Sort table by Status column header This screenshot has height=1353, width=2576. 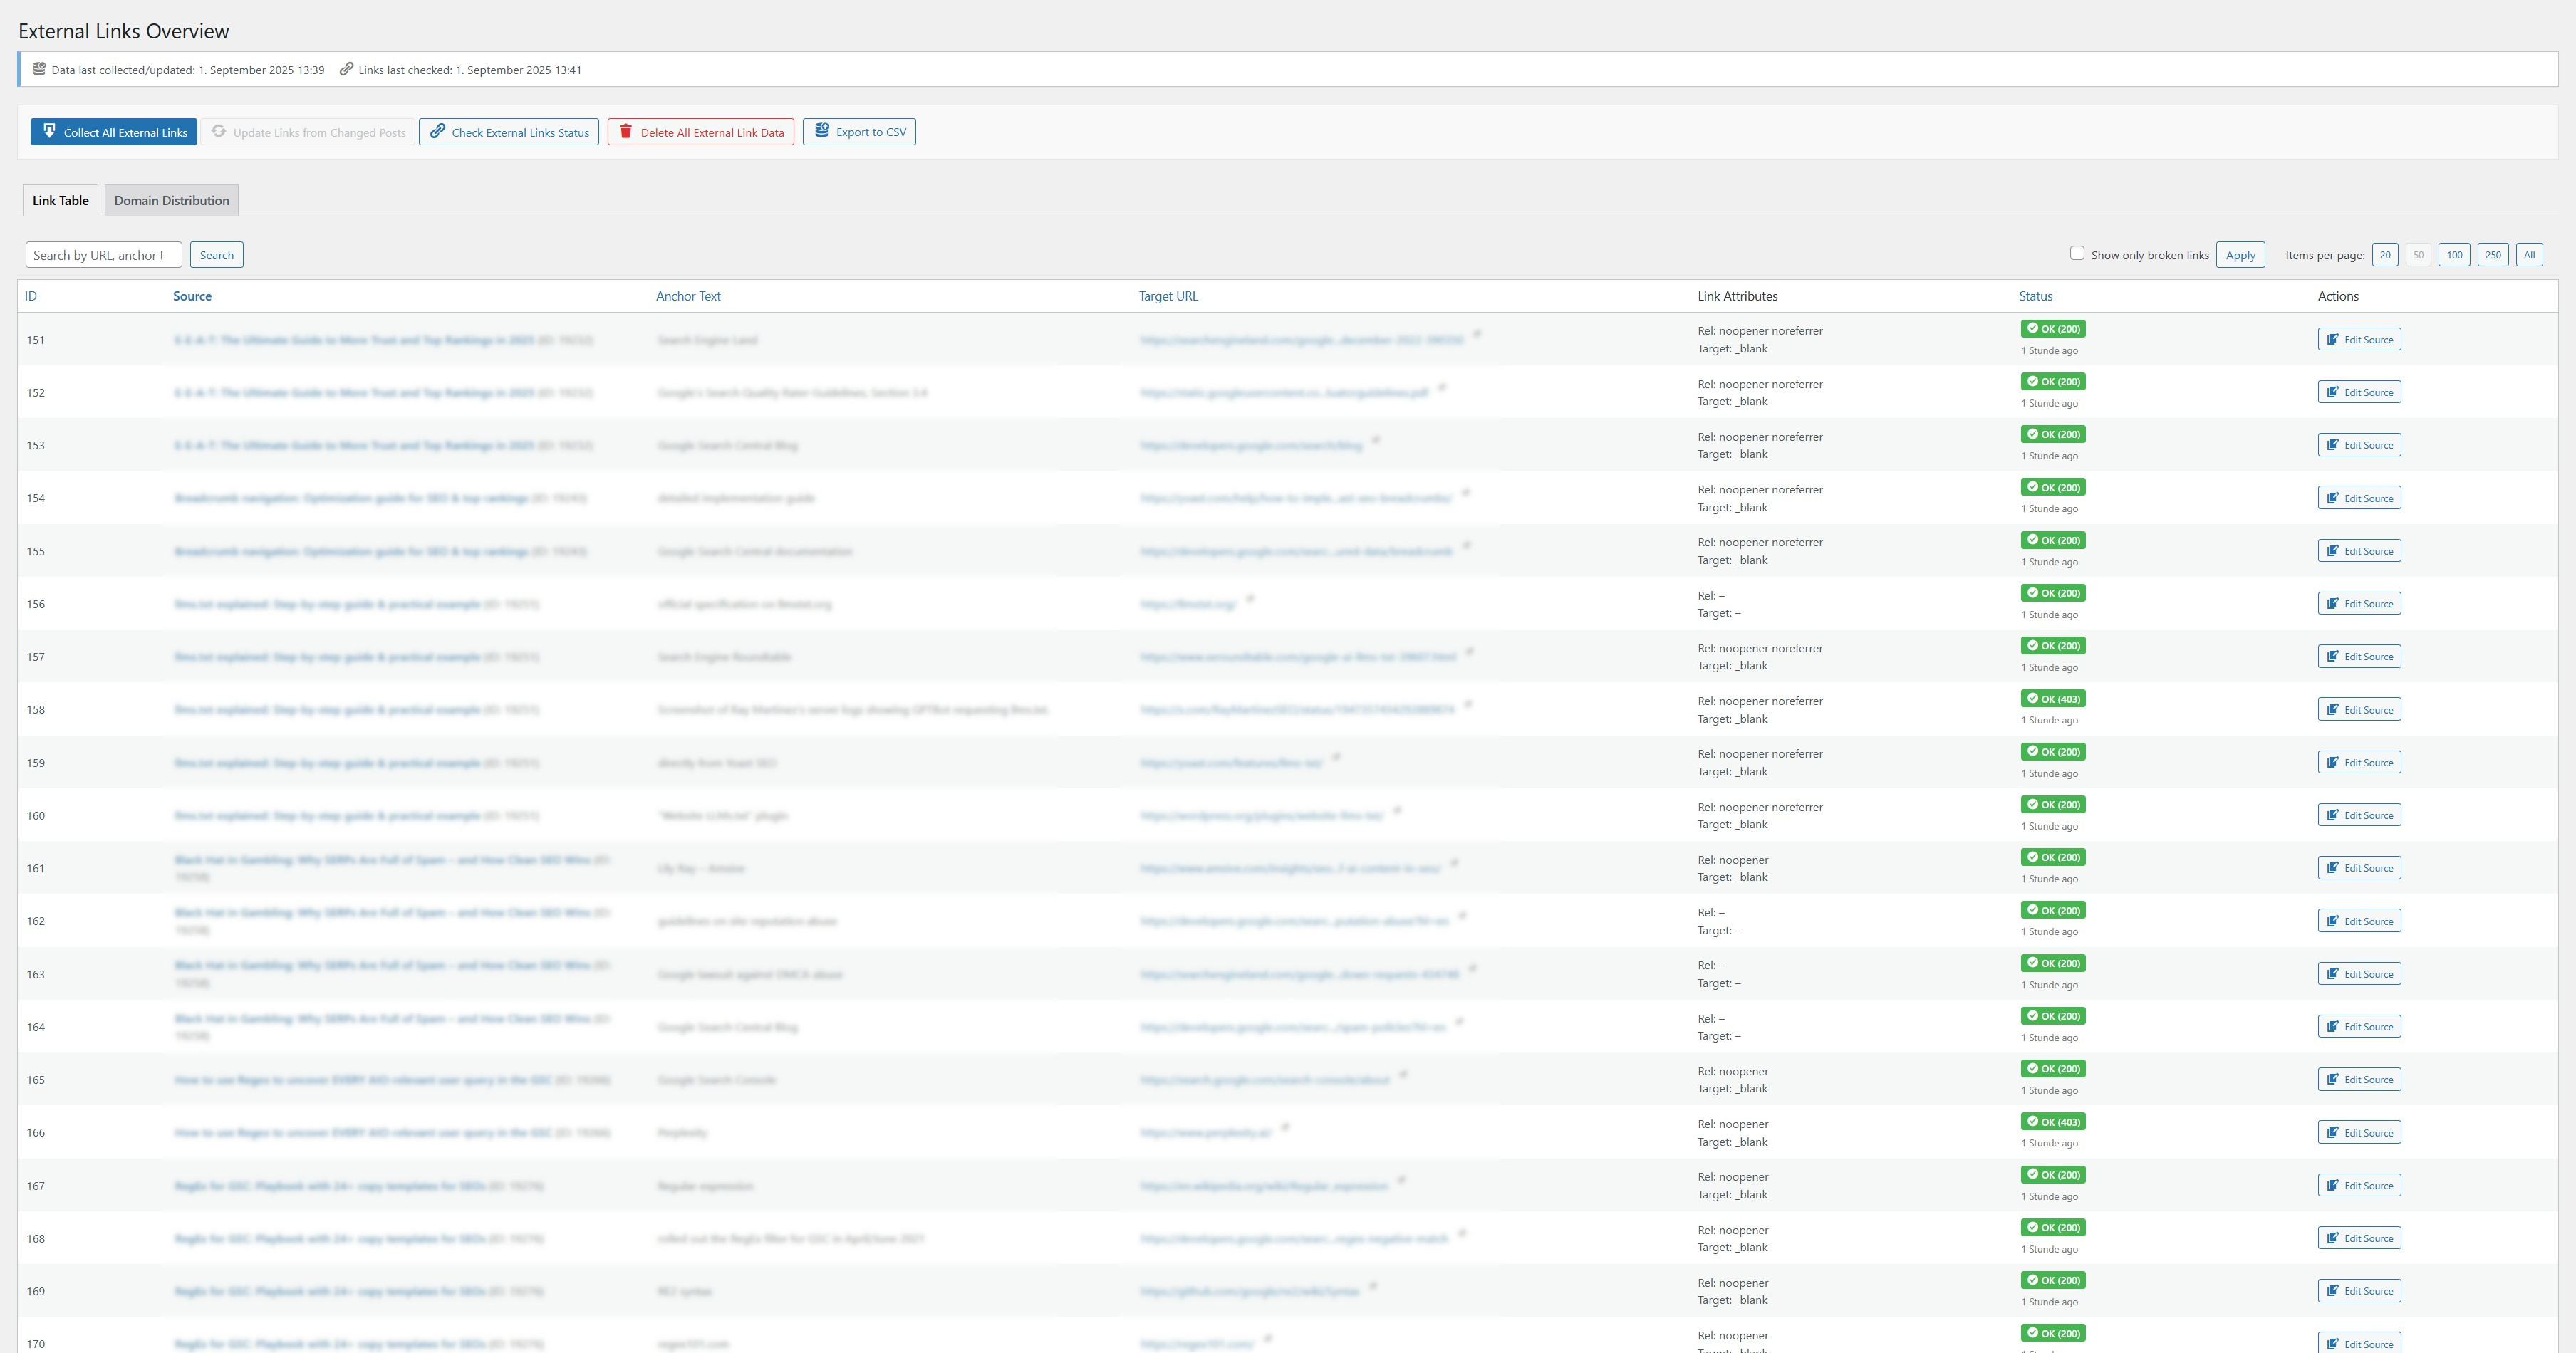point(2035,296)
